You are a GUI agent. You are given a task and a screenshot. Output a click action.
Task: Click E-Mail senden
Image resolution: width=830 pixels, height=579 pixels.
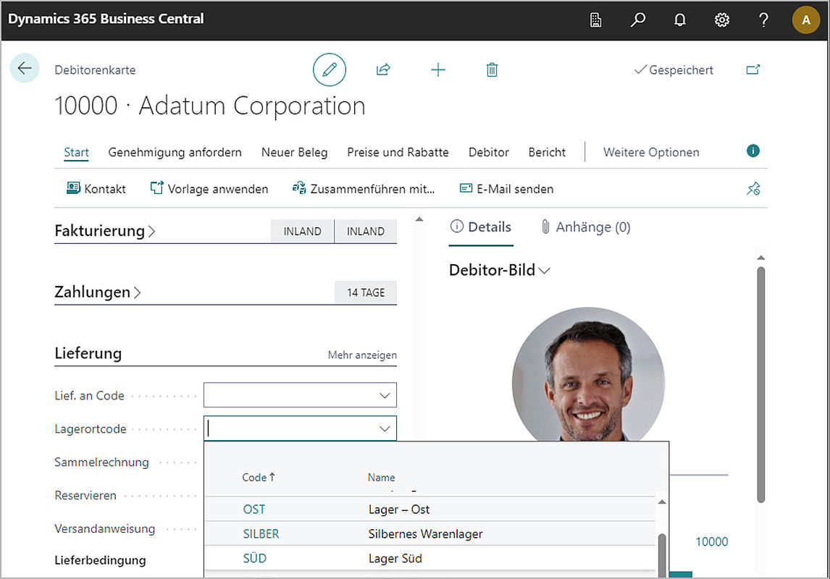506,189
